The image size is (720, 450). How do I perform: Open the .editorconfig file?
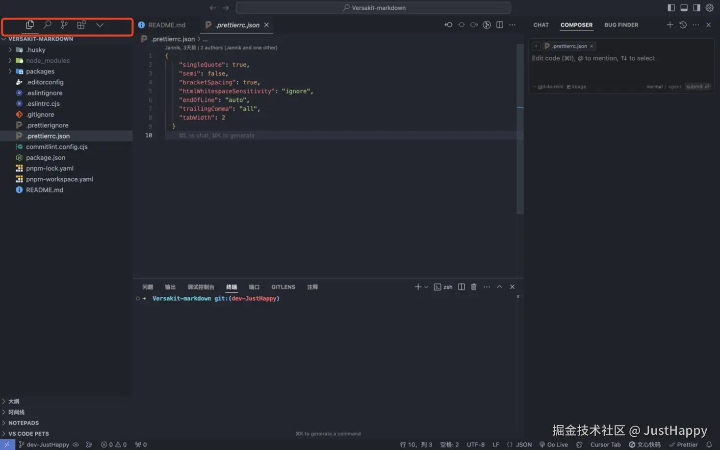[66, 82]
